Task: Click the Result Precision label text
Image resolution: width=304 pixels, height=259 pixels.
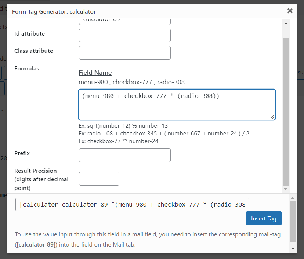Action: pos(41,179)
